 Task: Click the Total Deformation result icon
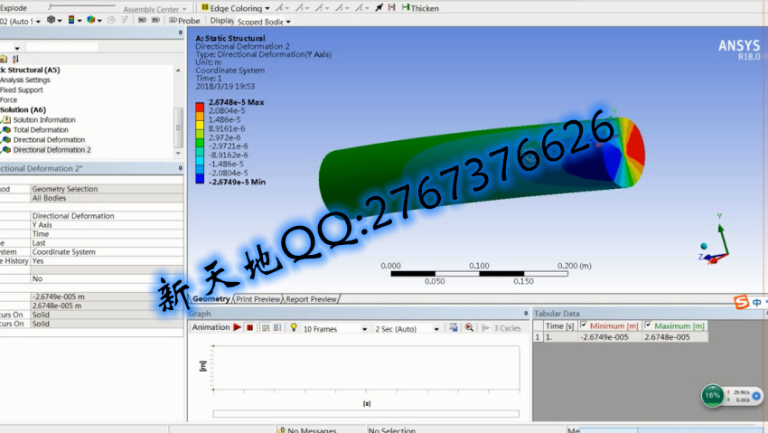coord(6,130)
